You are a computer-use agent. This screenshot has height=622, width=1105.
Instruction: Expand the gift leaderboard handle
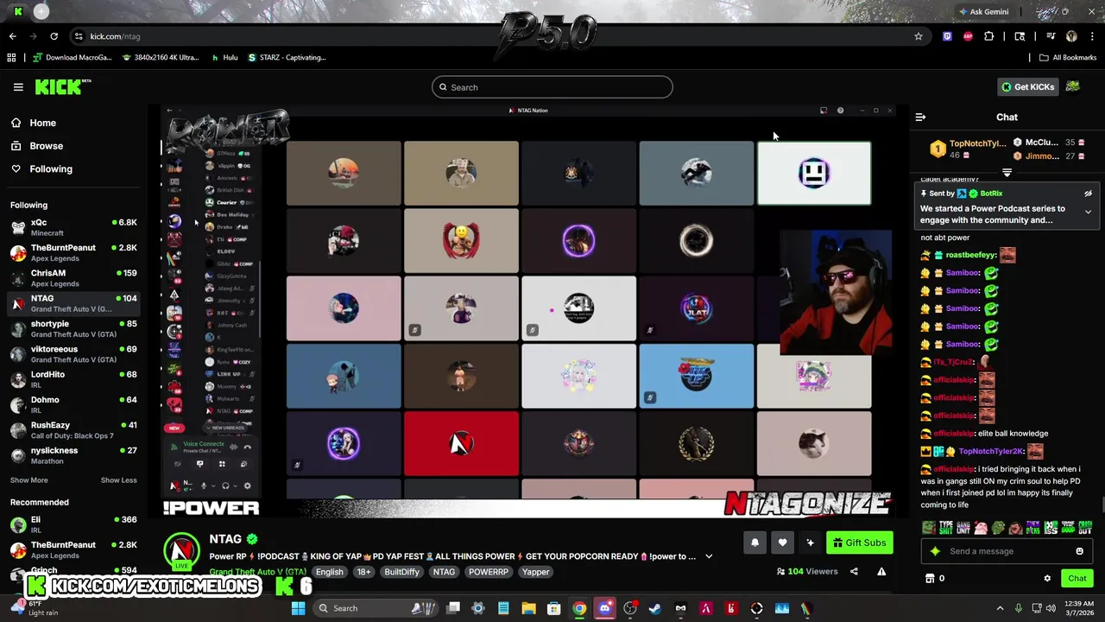pyautogui.click(x=1007, y=173)
